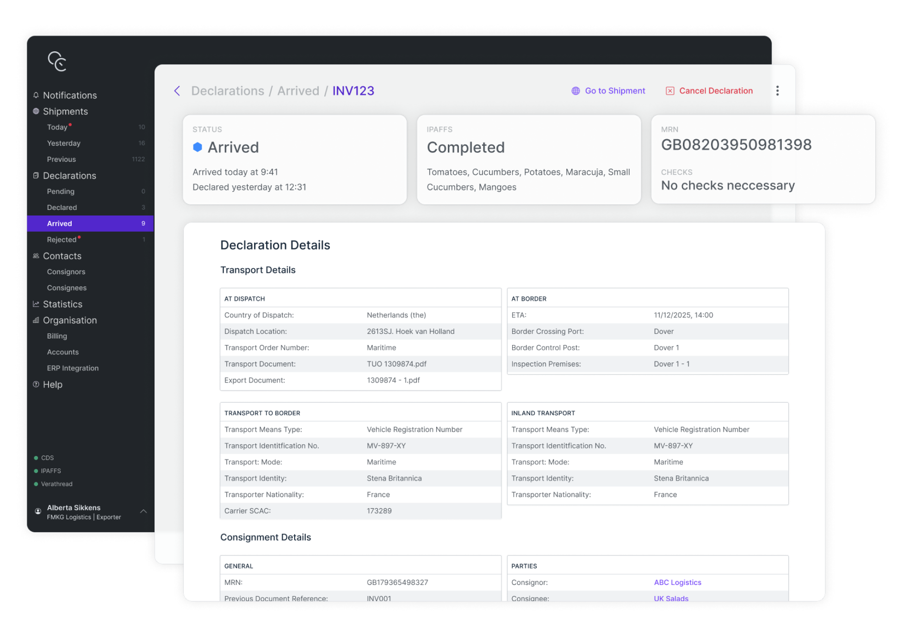Click the app logo in the sidebar
904x634 pixels.
[57, 62]
